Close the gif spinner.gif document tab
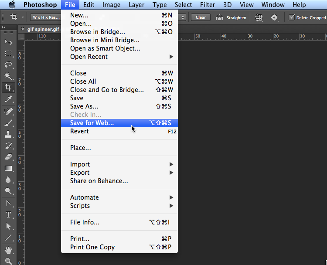Screen dimensions: 327x265 (23, 29)
